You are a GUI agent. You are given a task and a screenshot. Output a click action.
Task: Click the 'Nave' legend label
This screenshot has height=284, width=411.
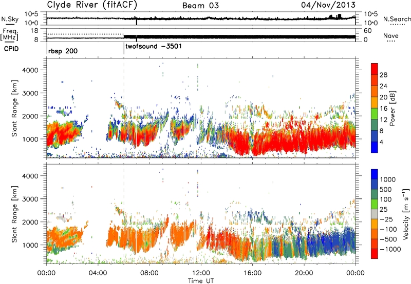click(391, 35)
